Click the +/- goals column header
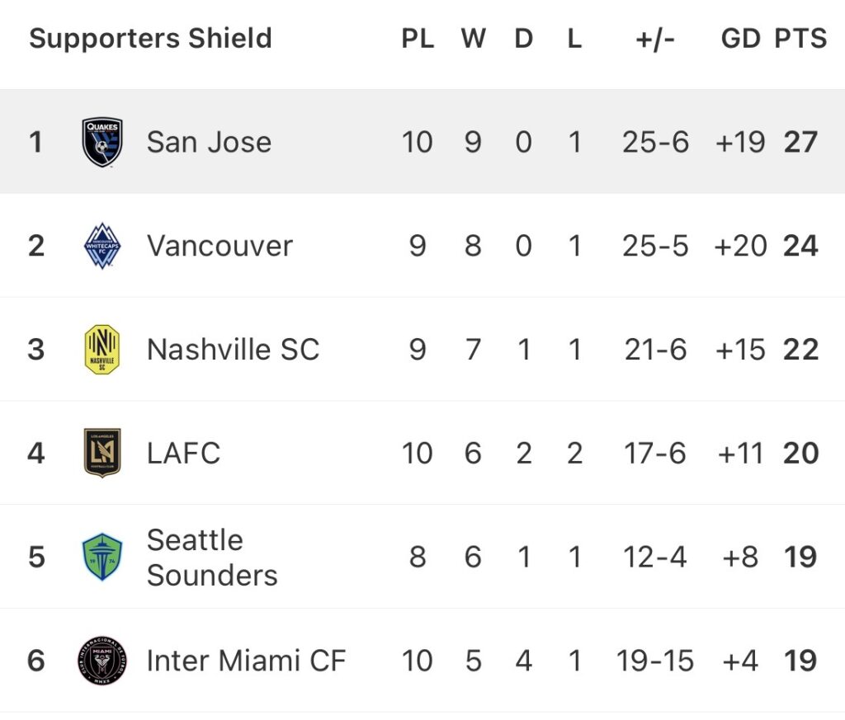Viewport: 845px width, 720px height. click(x=655, y=39)
